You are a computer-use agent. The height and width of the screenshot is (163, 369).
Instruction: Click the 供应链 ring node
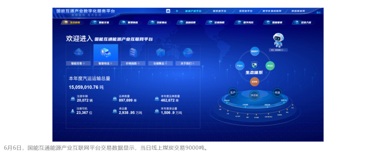coord(254,95)
